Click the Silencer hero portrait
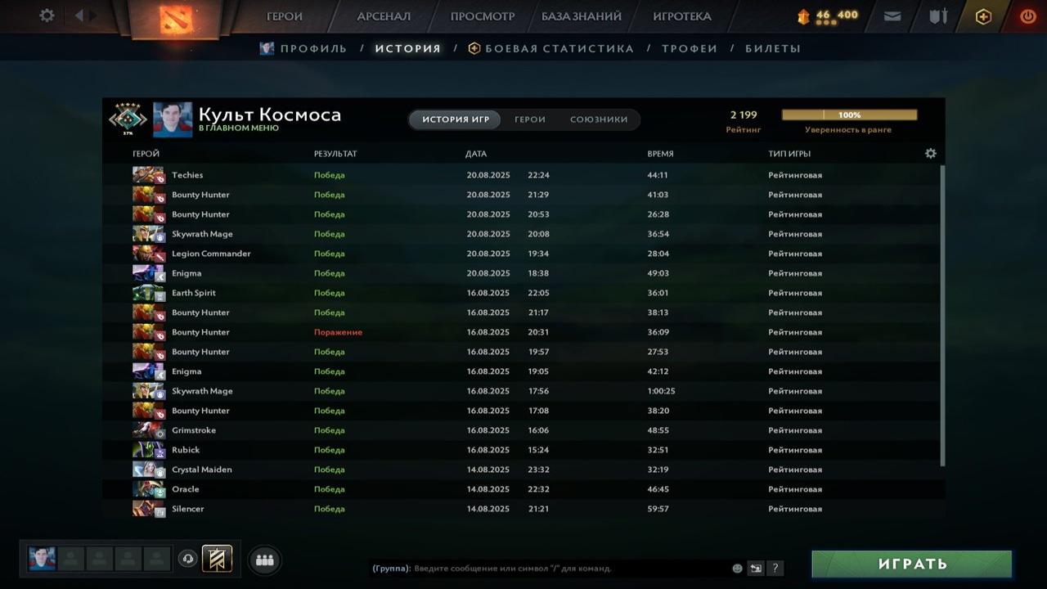This screenshot has width=1047, height=589. click(x=148, y=509)
